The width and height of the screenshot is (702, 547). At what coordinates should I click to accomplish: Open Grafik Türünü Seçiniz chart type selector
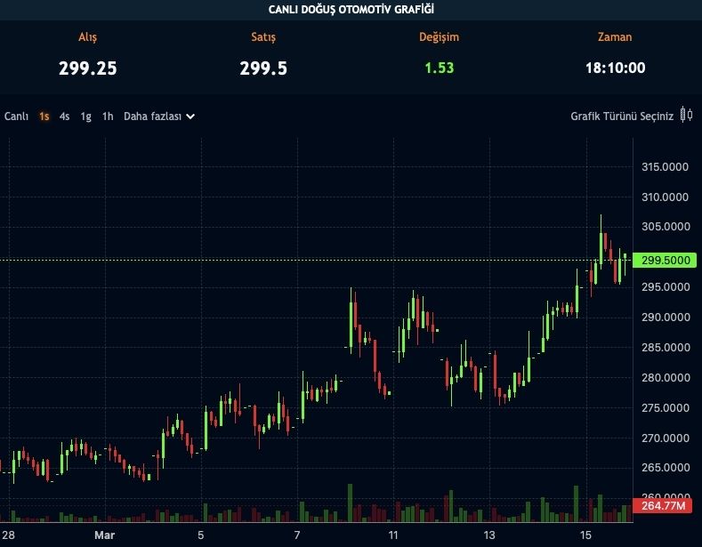pyautogui.click(x=622, y=117)
